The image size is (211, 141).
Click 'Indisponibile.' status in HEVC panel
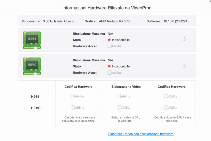coord(121,66)
